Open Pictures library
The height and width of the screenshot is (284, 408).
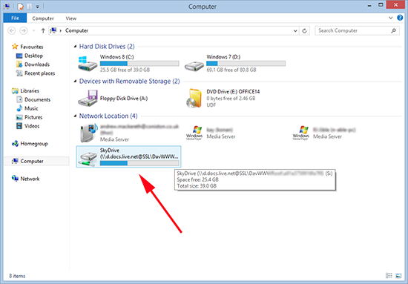33,117
